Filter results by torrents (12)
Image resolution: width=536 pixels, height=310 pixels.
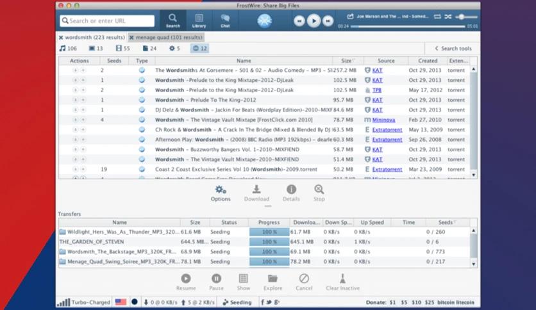(x=199, y=49)
